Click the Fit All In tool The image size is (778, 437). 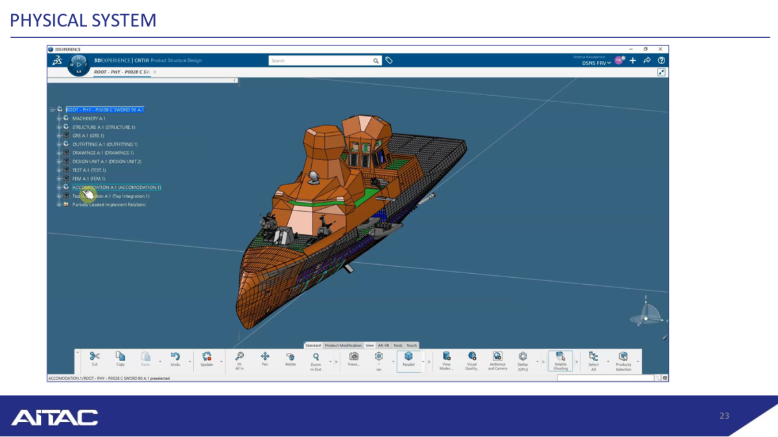click(239, 359)
